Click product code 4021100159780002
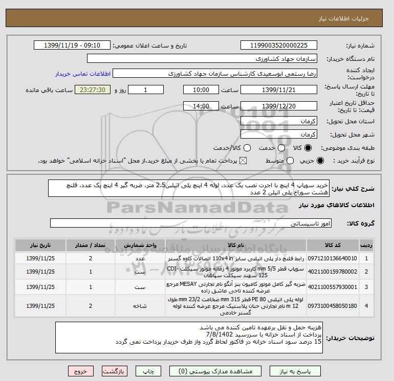This screenshot has width=394, height=381. pos(333,272)
